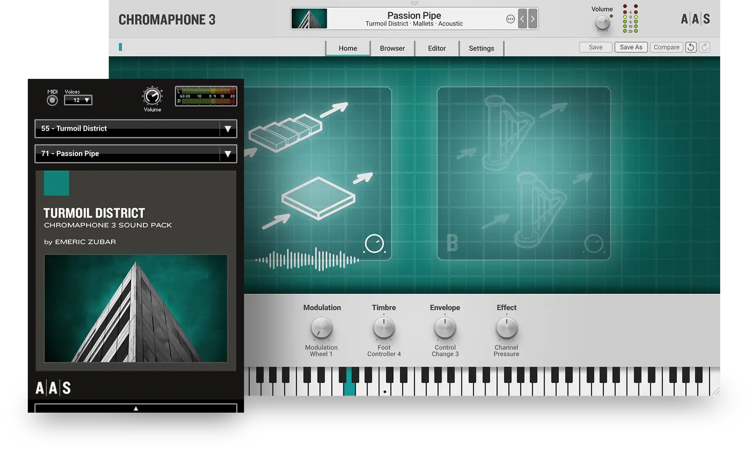Image resolution: width=748 pixels, height=449 pixels.
Task: Open the Editor tab
Action: (437, 48)
